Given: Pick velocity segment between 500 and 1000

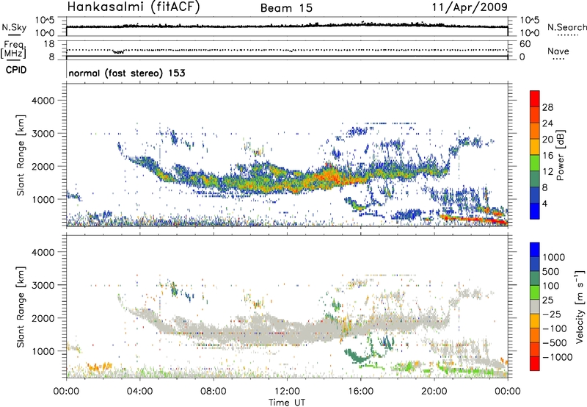Looking at the screenshot, I should [535, 264].
